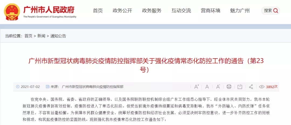
Task: Click the export page icon
Action: coord(240,87)
